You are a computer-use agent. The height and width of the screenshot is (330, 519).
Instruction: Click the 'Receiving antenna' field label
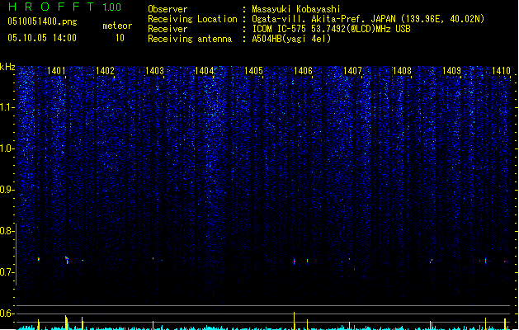190,39
